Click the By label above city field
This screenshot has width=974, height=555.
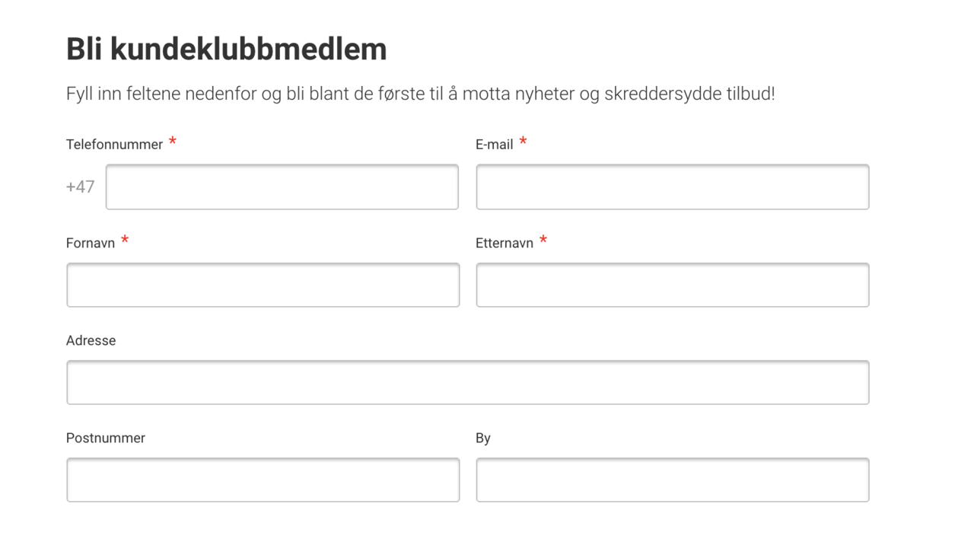coord(483,439)
